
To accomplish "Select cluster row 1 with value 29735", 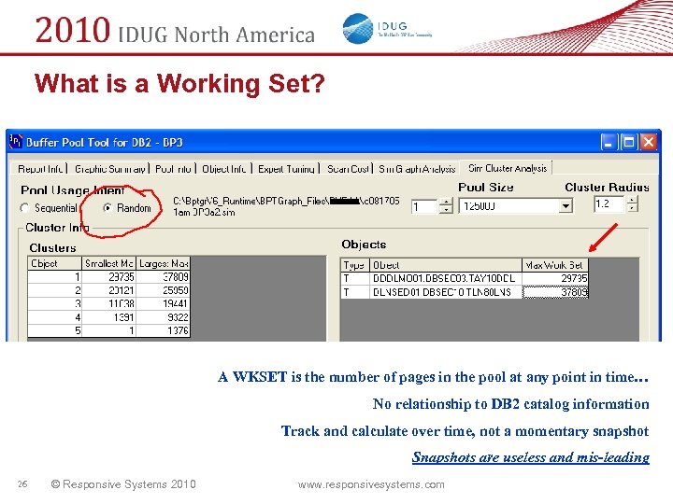I will tap(108, 277).
